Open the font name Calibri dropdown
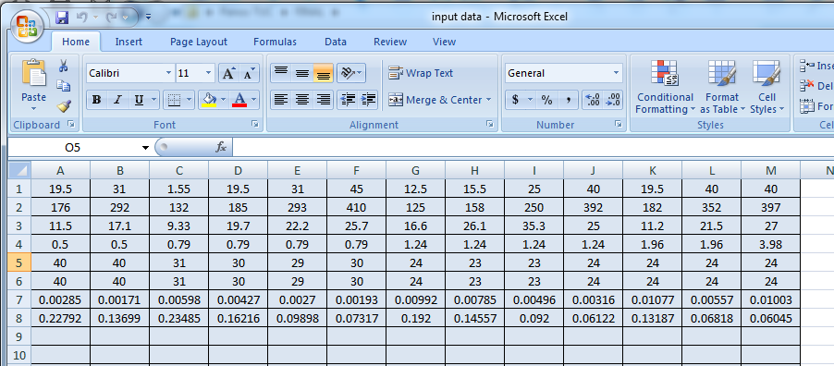This screenshot has width=834, height=366. [x=168, y=73]
